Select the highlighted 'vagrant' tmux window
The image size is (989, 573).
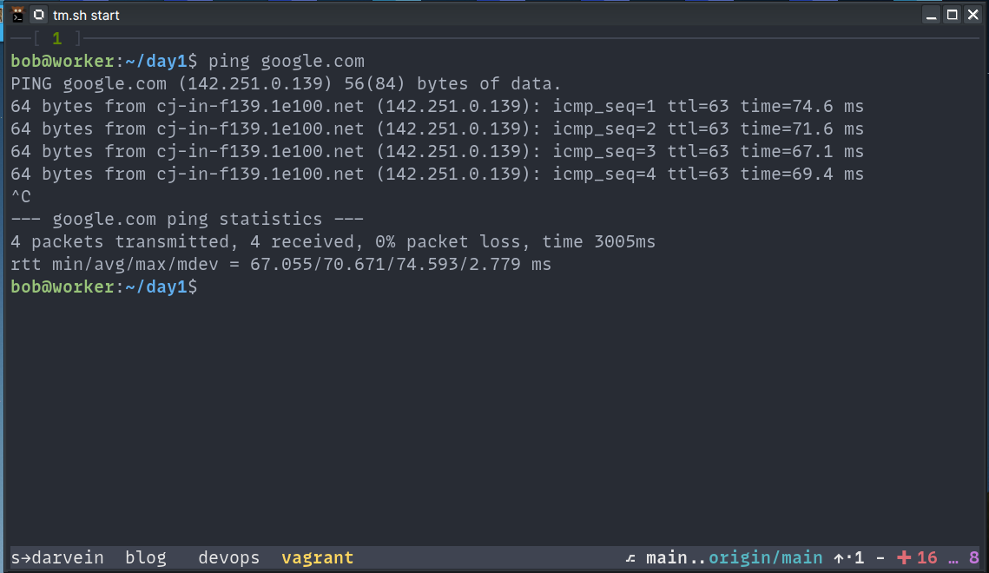[x=317, y=558]
